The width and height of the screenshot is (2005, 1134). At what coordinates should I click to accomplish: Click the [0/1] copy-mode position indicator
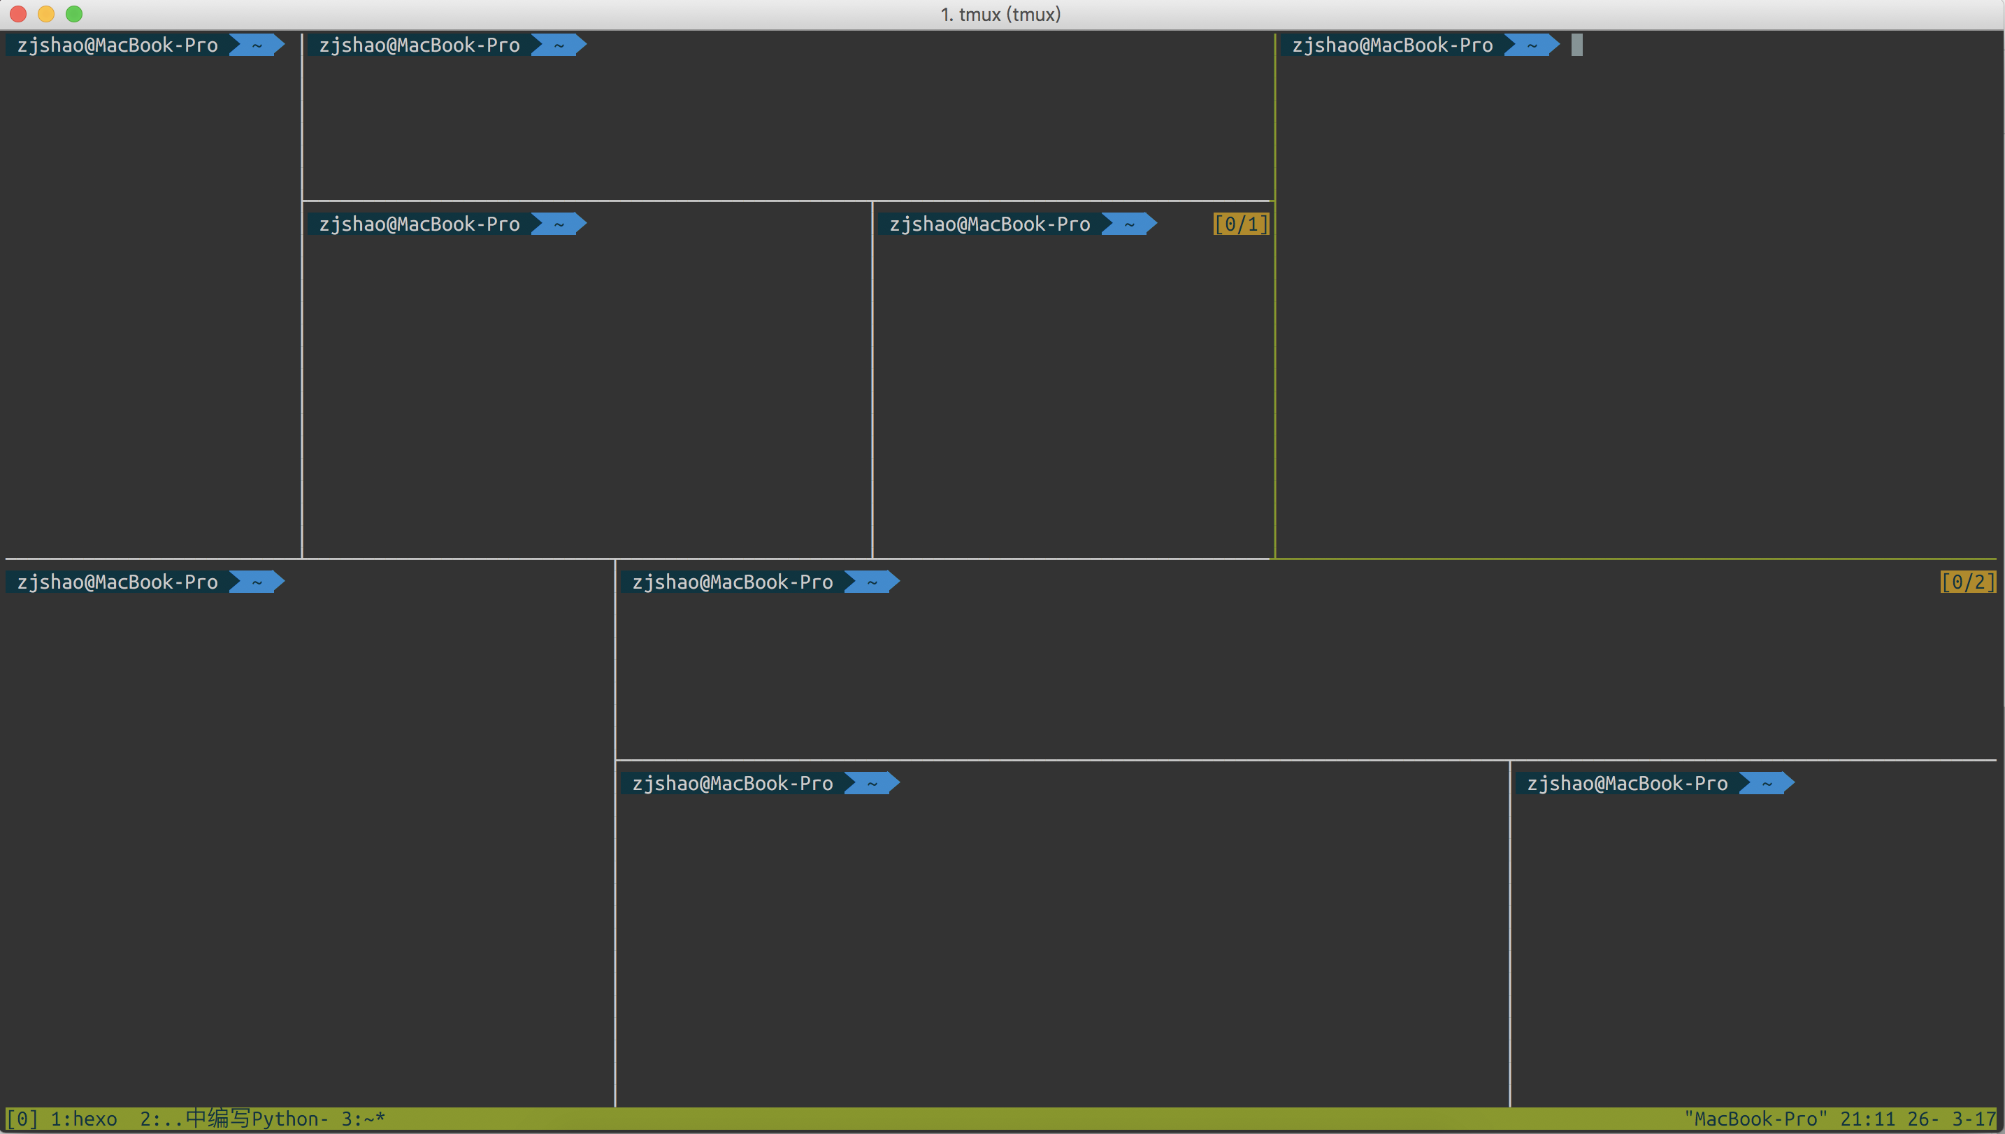coord(1241,224)
